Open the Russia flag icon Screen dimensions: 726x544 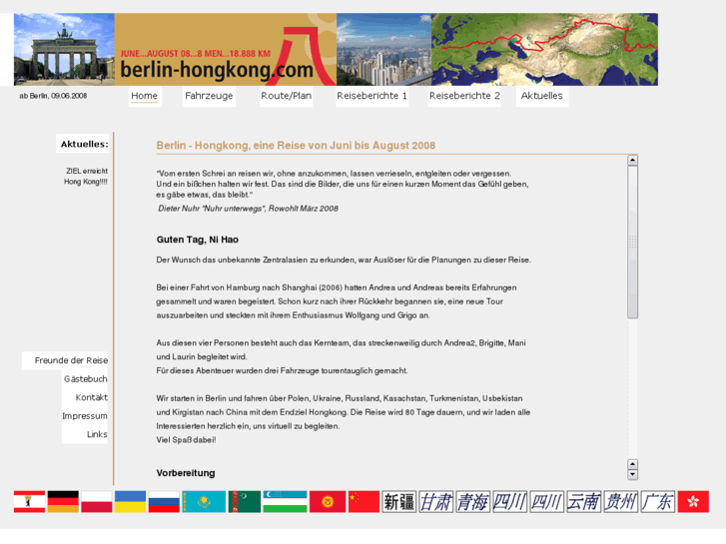164,501
